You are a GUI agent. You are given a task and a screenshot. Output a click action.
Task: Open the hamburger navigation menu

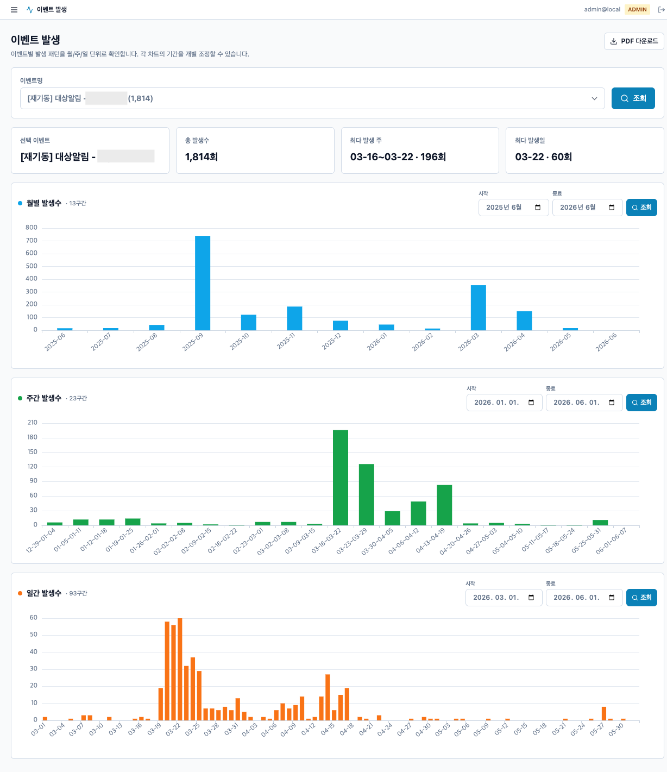coord(14,10)
